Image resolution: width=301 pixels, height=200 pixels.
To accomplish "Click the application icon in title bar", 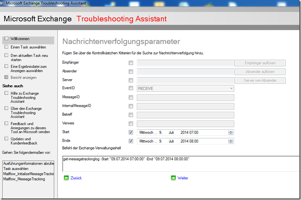I will (3, 4).
